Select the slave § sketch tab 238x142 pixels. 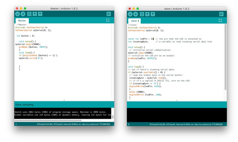[135, 21]
